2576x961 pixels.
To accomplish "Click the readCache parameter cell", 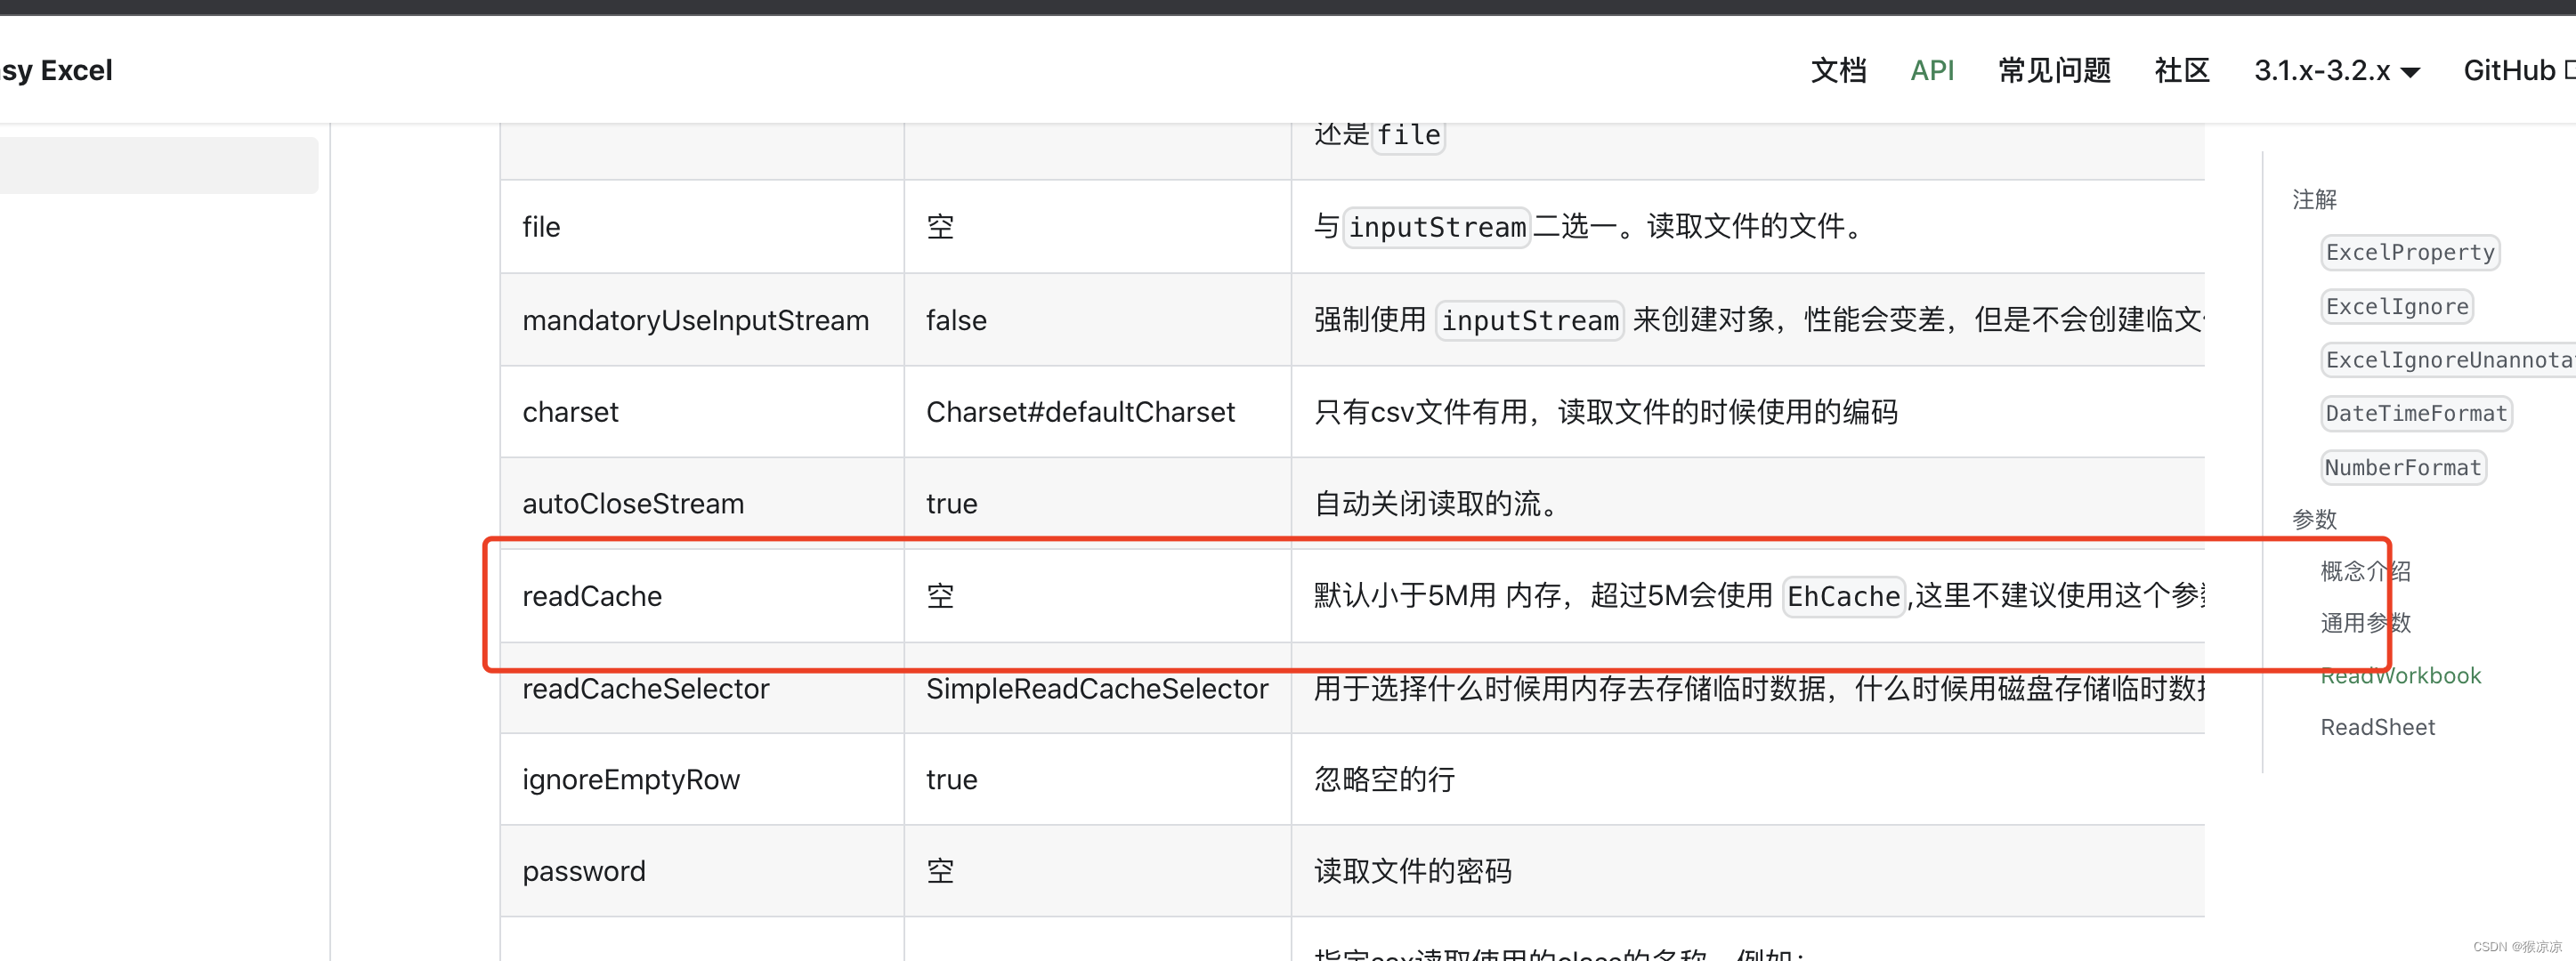I will coord(702,596).
